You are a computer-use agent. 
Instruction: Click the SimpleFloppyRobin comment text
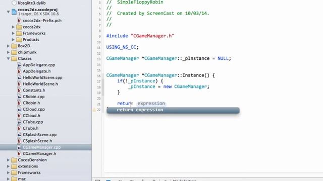140,2
